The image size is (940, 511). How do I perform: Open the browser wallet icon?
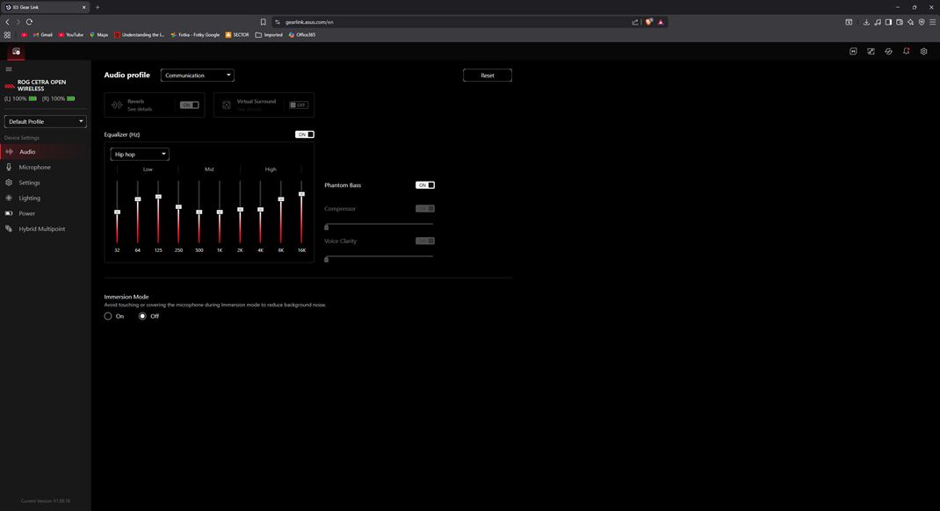tap(900, 22)
